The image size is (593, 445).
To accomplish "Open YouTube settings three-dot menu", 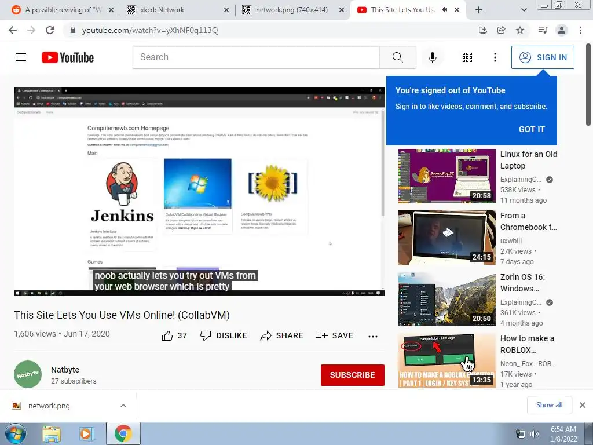I will click(x=495, y=57).
